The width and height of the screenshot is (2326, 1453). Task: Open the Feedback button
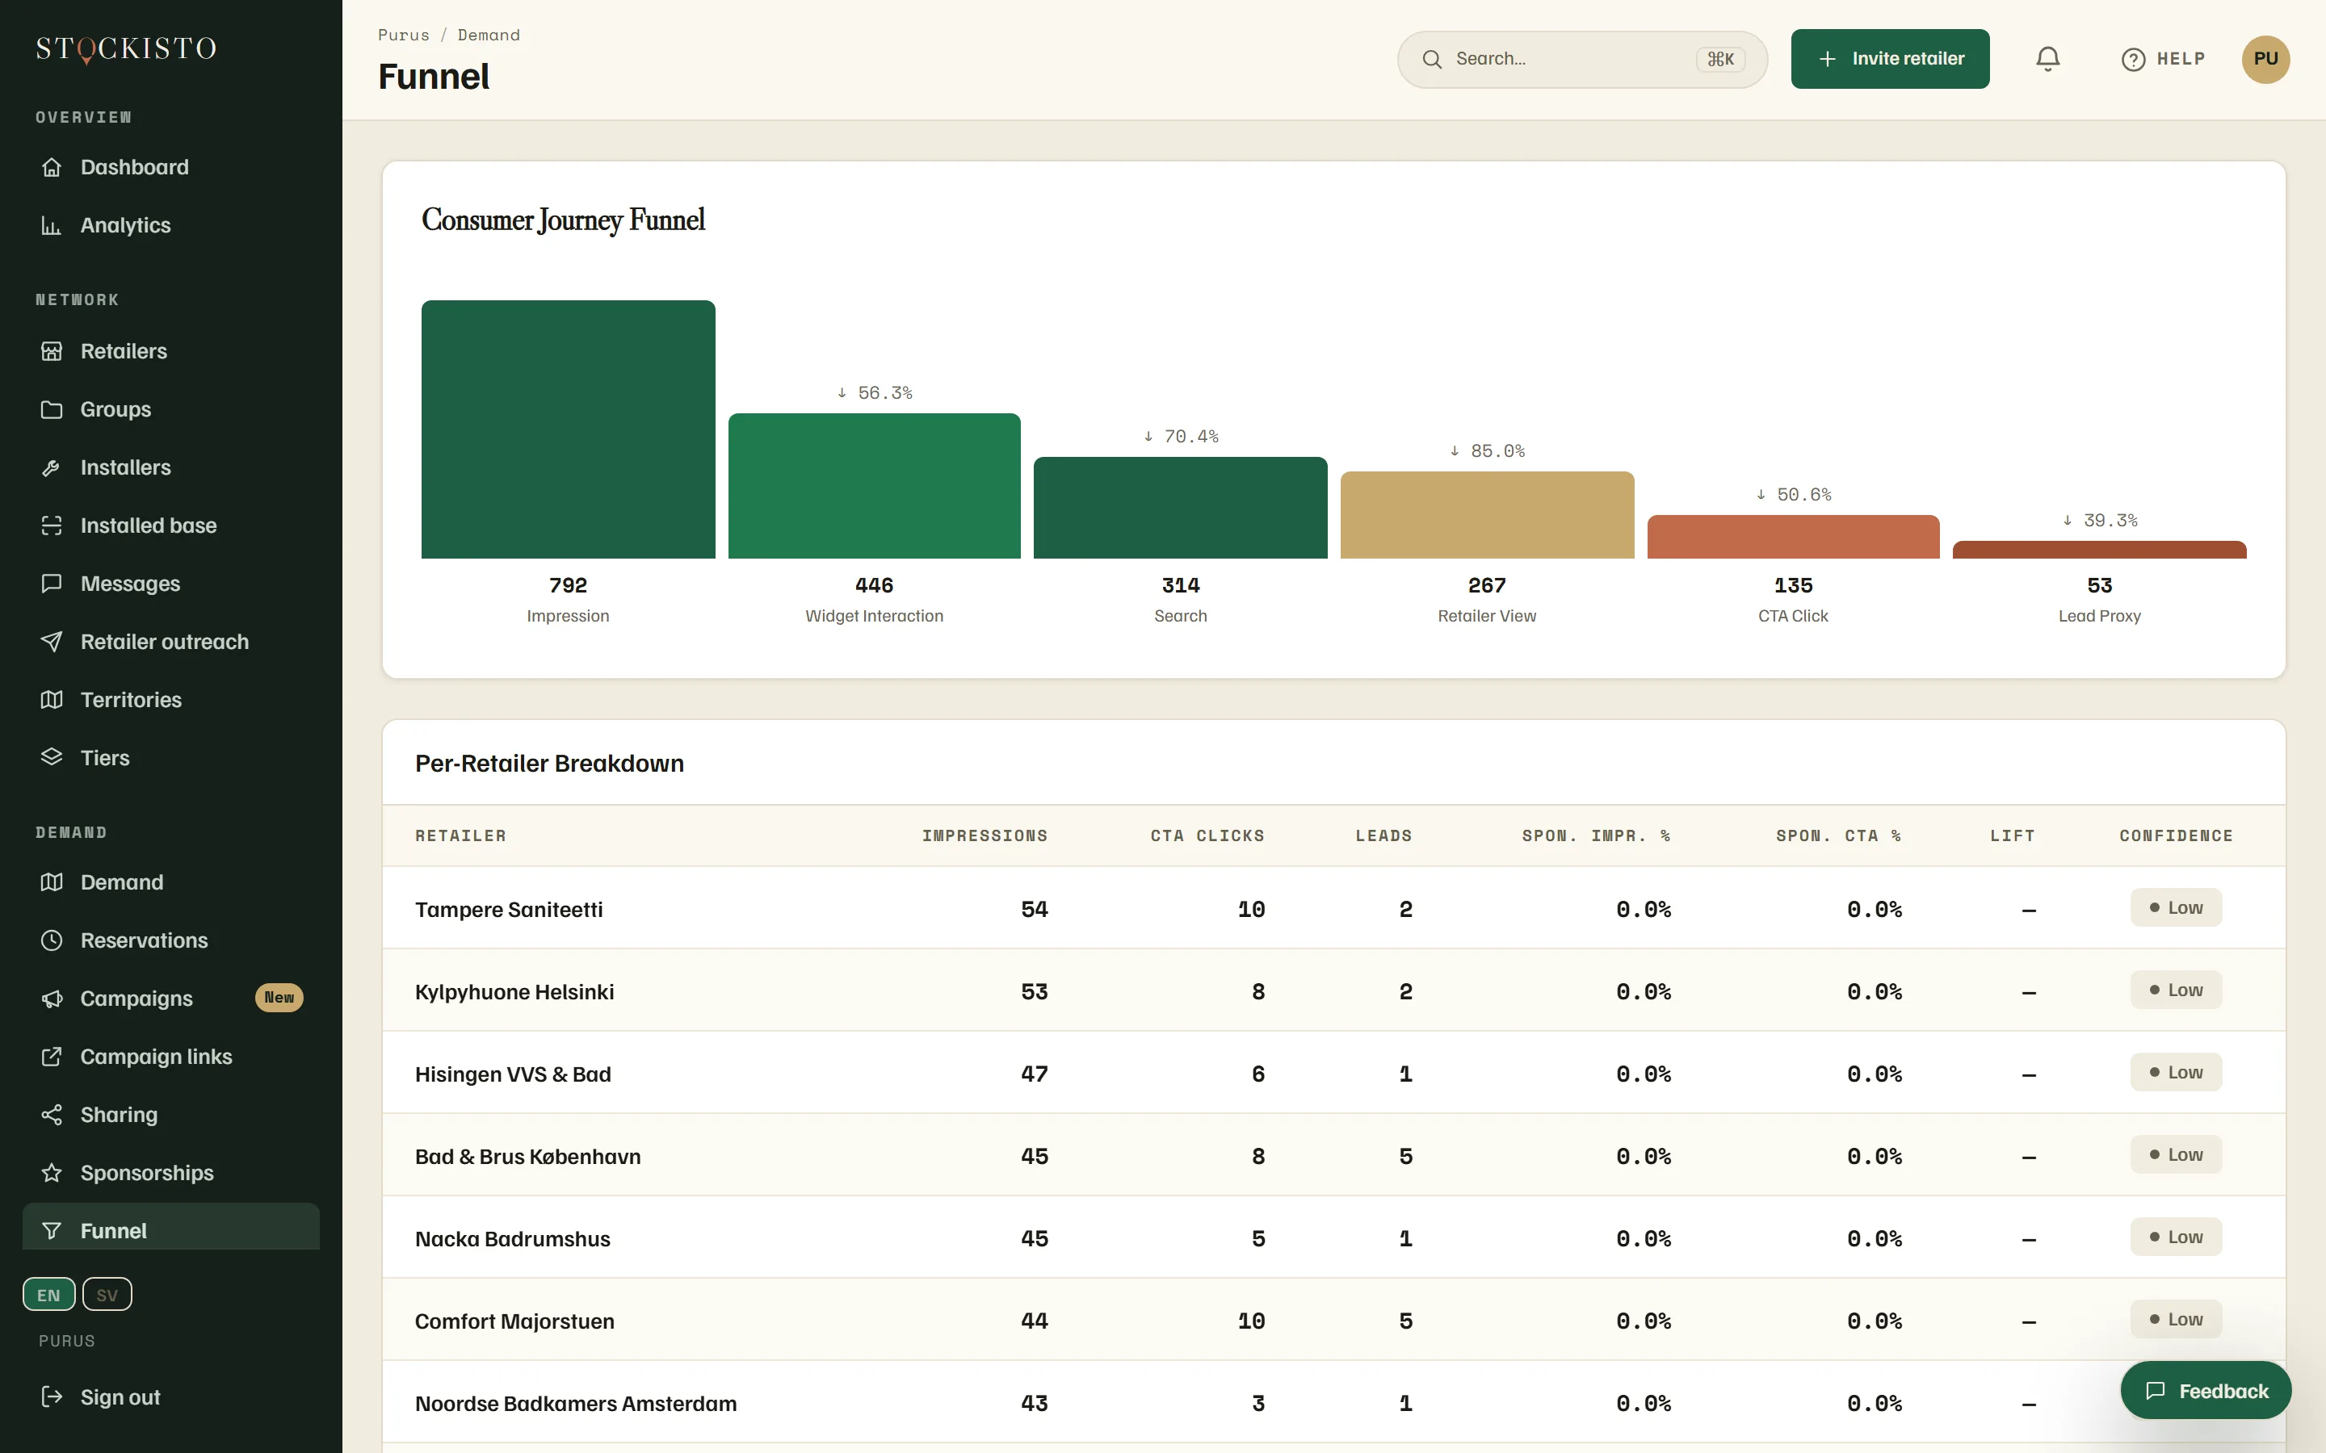coord(2206,1391)
